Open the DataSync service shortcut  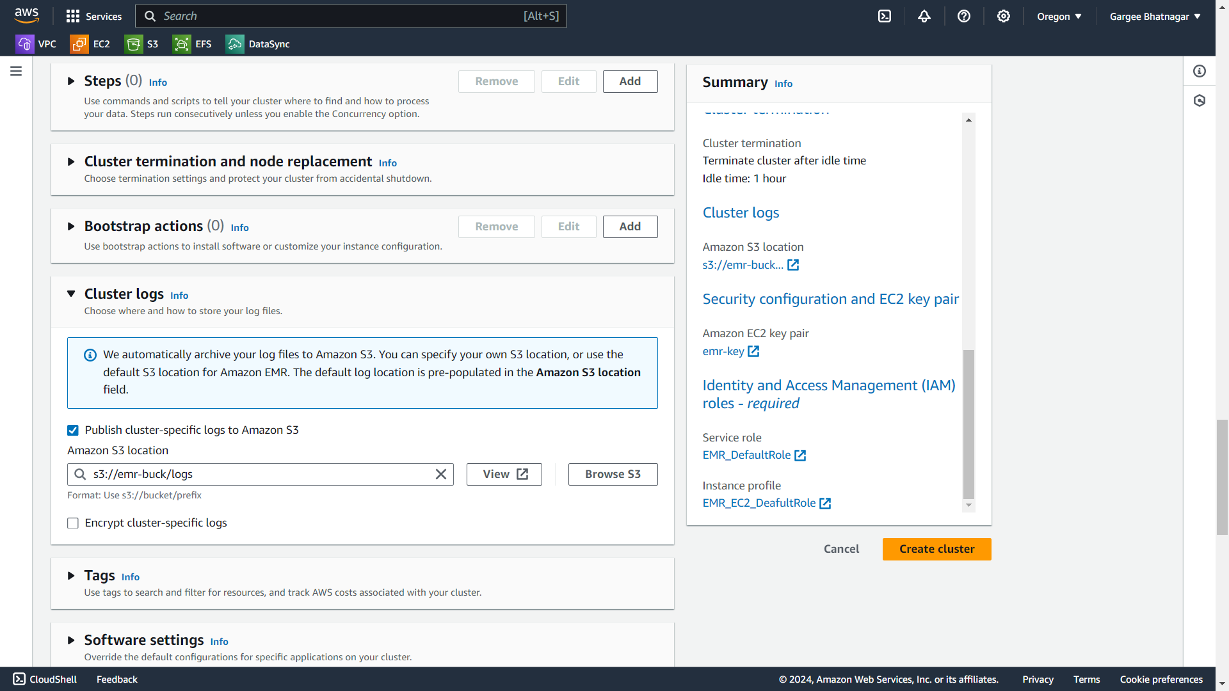tap(258, 44)
